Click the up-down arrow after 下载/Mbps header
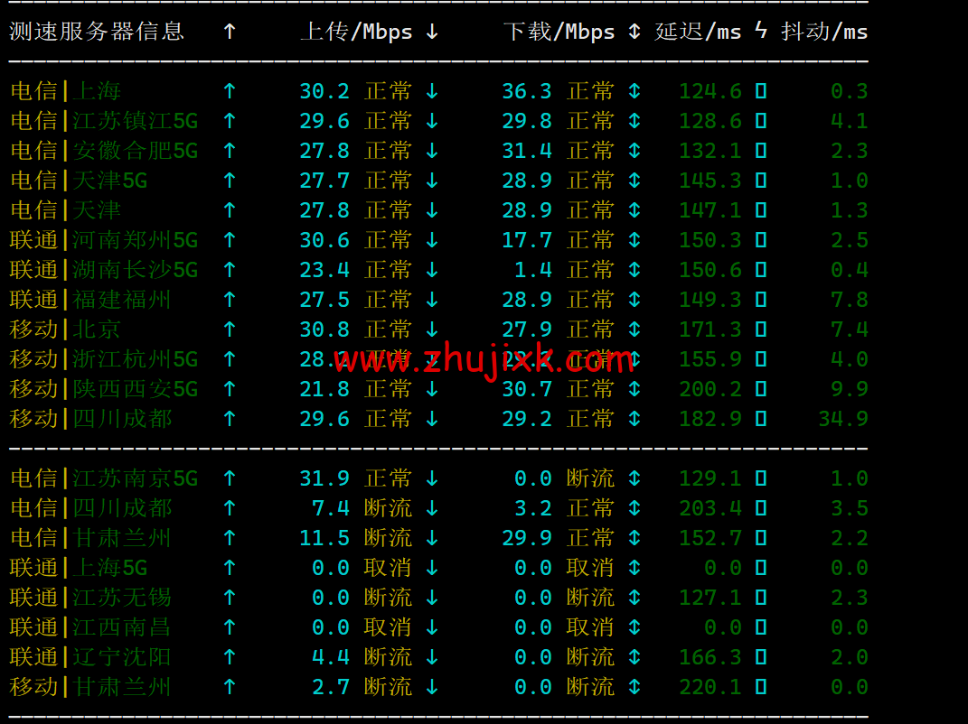The image size is (968, 724). point(634,32)
